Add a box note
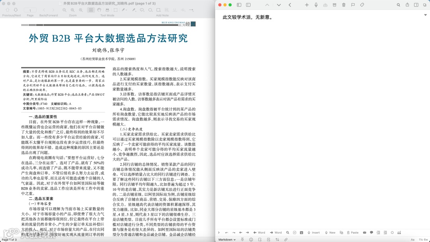 coord(158,10)
